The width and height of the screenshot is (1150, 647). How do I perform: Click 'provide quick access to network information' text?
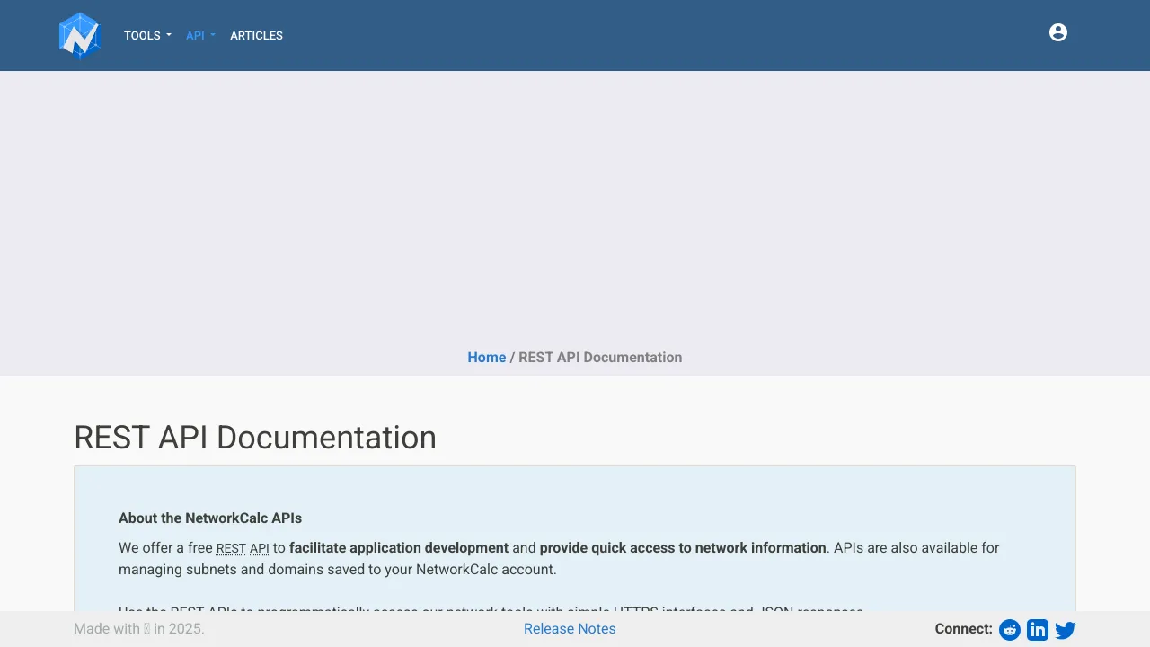coord(683,548)
